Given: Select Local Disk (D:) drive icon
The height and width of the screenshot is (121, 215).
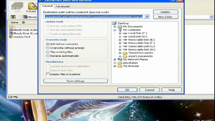Looking at the screenshot, I should click(x=125, y=36).
